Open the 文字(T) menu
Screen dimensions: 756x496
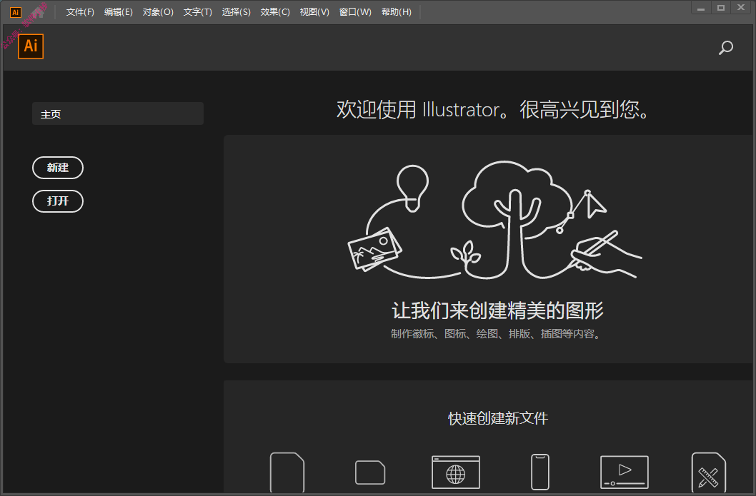tap(198, 12)
